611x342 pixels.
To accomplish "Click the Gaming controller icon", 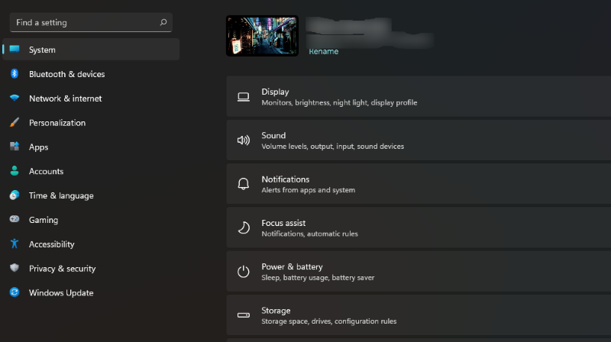I will coord(14,220).
